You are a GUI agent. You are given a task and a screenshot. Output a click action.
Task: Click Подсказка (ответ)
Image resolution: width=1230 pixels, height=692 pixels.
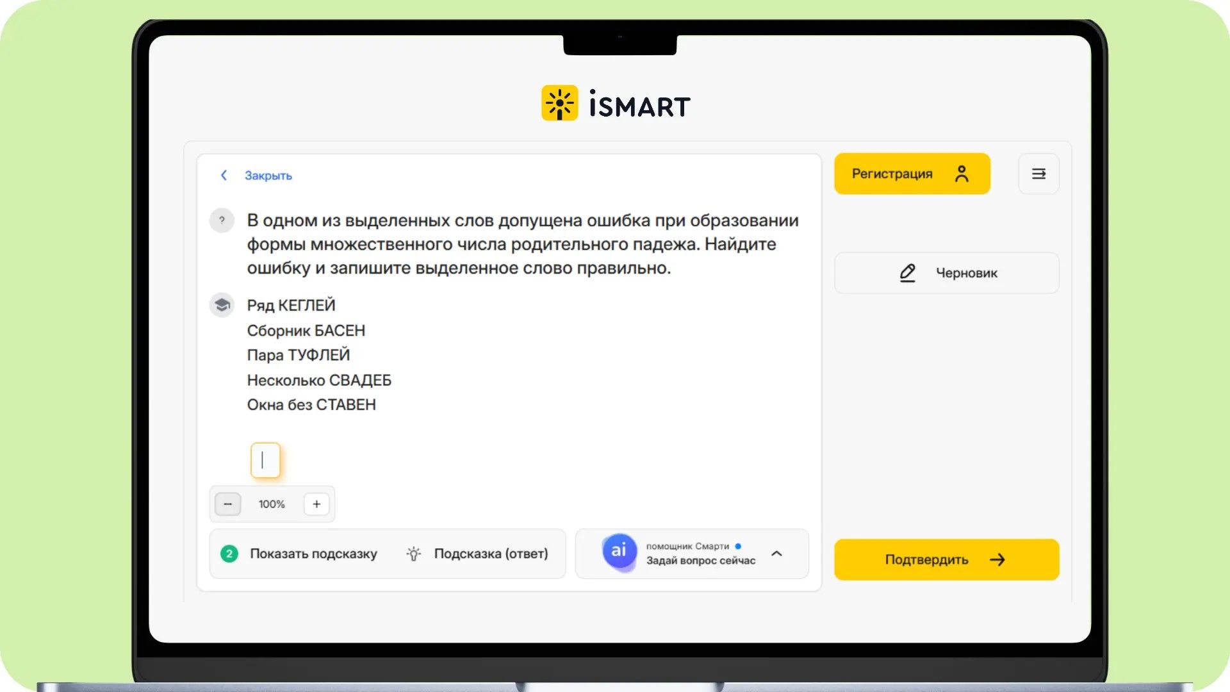[x=491, y=554]
